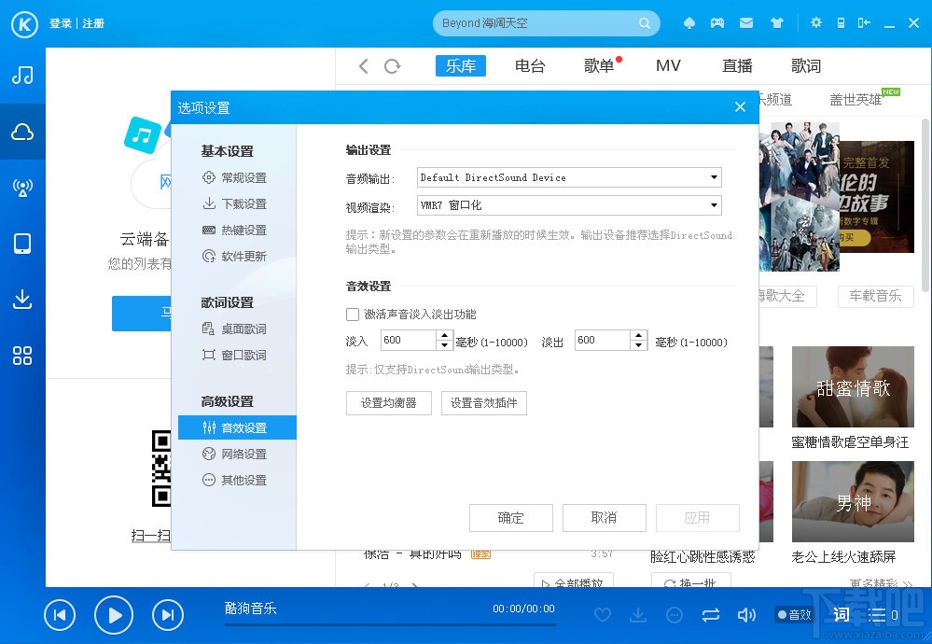Open the game center gamepad icon in title bar
Viewport: 932px width, 644px height.
coord(716,22)
